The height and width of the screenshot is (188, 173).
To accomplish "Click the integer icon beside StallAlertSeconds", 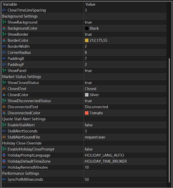I will 4,131.
